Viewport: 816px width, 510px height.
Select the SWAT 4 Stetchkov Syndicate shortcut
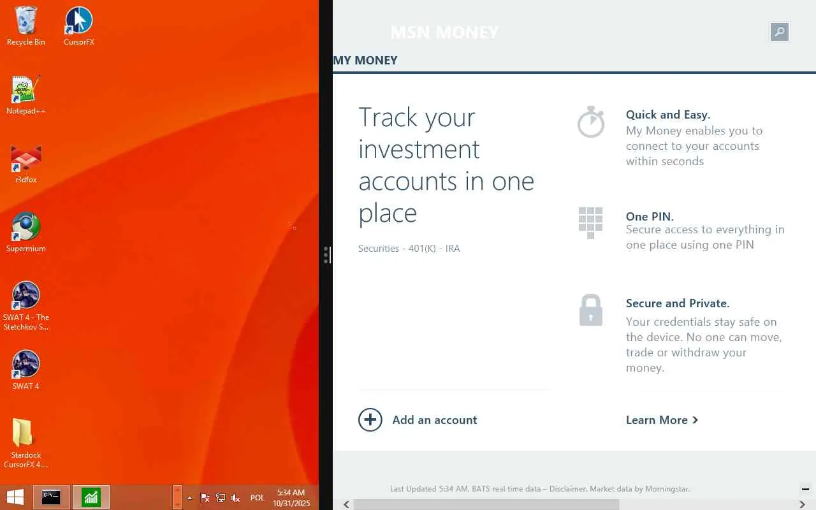point(26,306)
